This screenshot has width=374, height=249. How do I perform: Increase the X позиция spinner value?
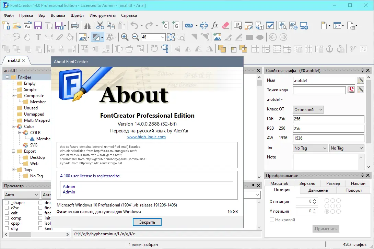pyautogui.click(x=315, y=200)
